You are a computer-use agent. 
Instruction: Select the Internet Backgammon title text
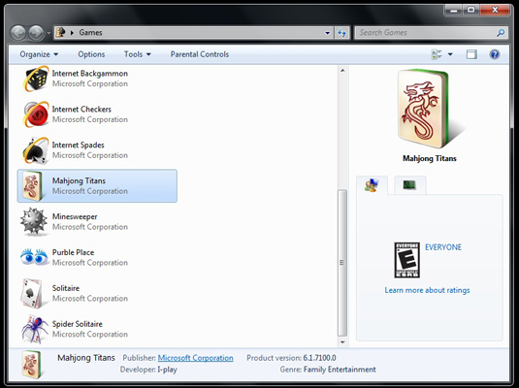pos(89,74)
